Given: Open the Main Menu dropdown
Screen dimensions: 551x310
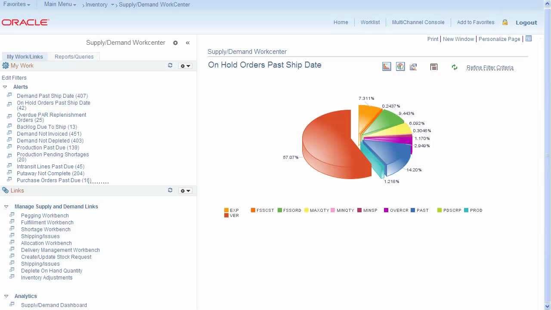Looking at the screenshot, I should [x=60, y=4].
